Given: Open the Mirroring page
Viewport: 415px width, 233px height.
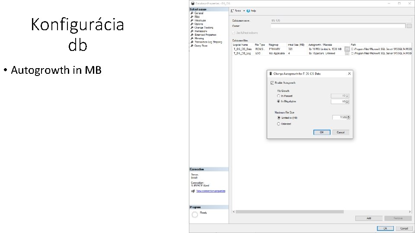Looking at the screenshot, I should tap(199, 38).
